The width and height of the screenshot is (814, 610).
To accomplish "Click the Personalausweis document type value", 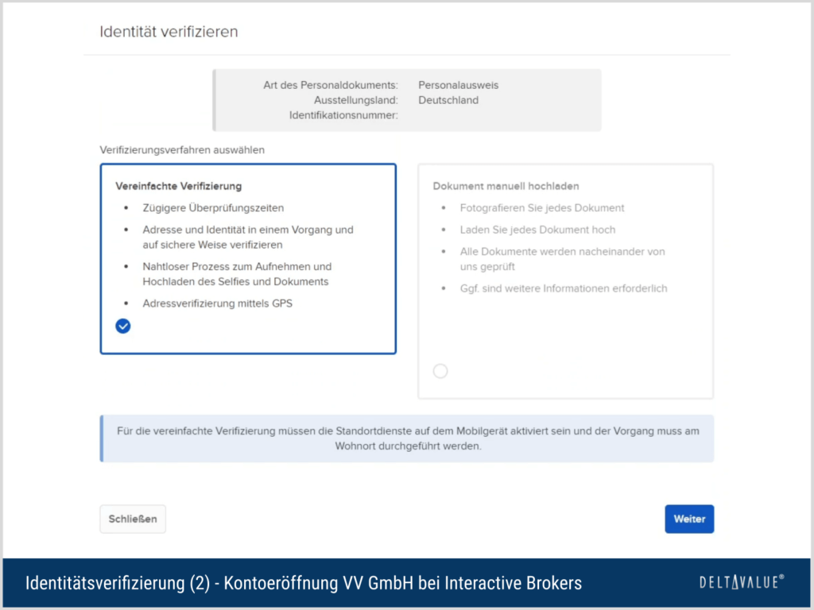I will point(459,85).
